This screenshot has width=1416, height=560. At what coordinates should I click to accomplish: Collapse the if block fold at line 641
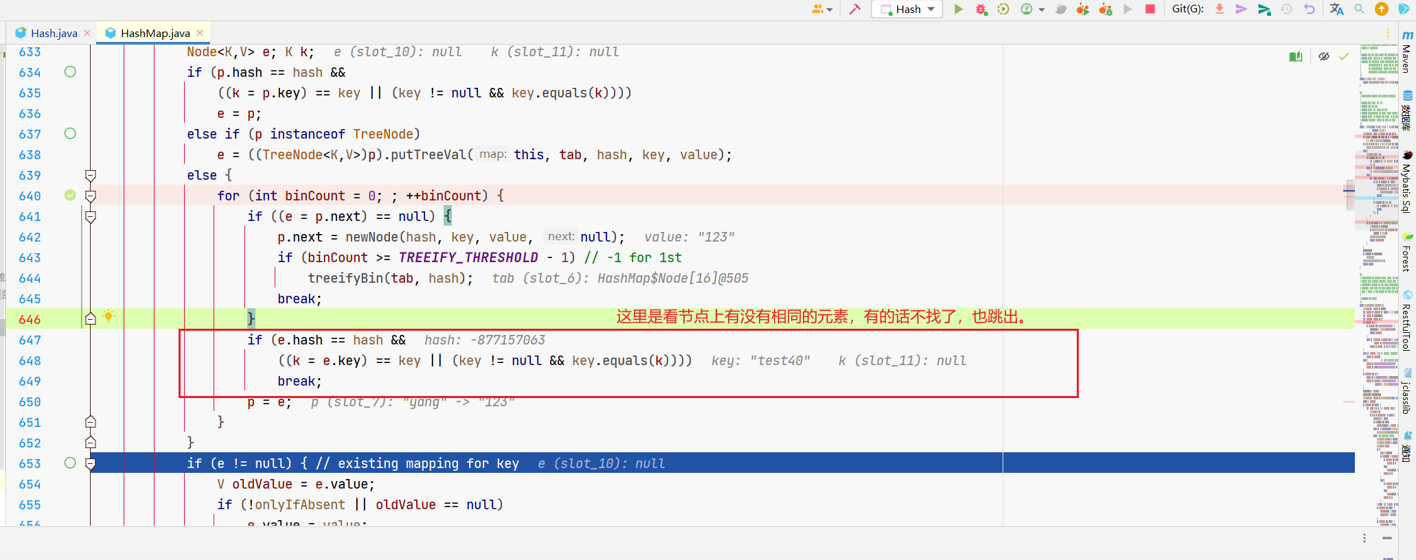pos(90,217)
